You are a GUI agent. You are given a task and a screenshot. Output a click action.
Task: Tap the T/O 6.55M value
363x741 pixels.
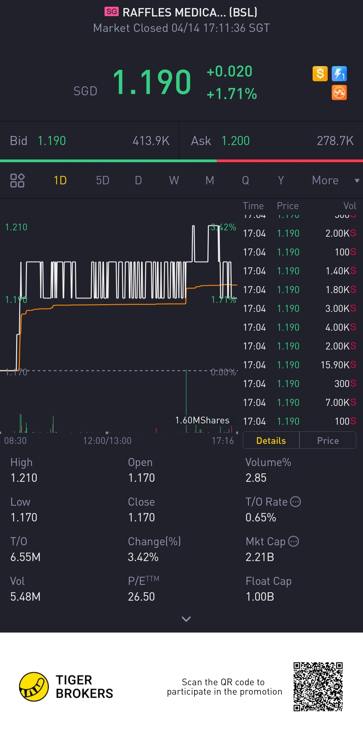(x=26, y=557)
